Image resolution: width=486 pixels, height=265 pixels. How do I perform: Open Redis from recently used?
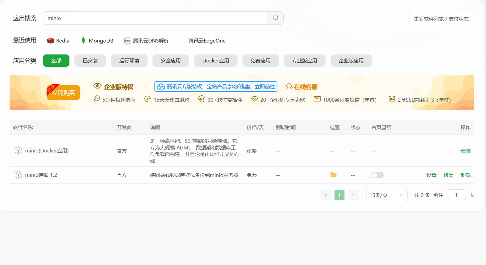[58, 41]
